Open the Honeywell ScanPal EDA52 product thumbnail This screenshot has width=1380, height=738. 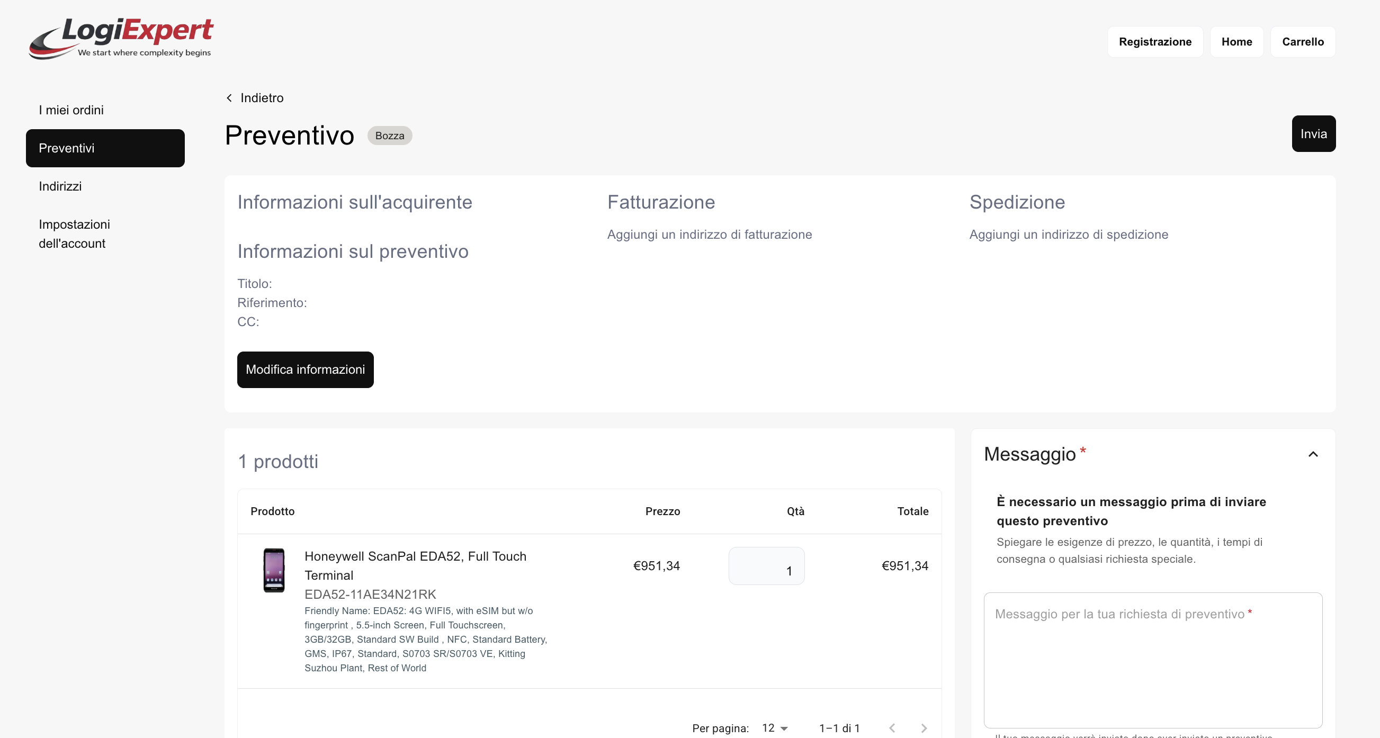click(274, 570)
